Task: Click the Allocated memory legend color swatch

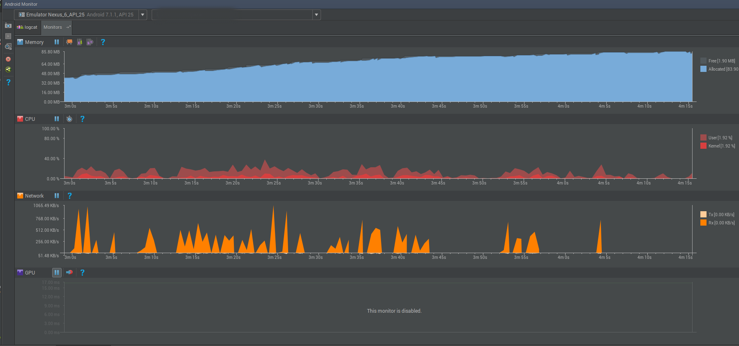Action: click(703, 69)
